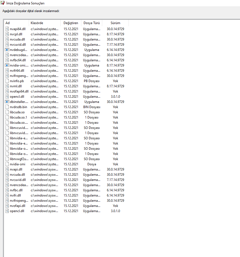Select the nvapi.dll file name
The width and height of the screenshot is (240, 257).
click(16, 169)
